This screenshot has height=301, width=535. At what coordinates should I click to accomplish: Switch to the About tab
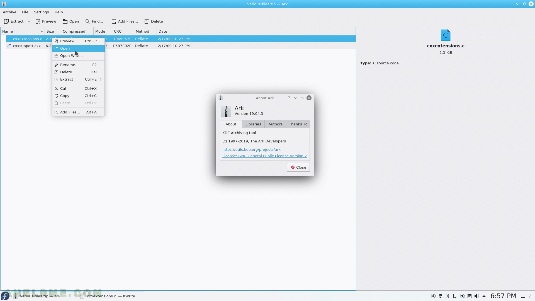231,124
